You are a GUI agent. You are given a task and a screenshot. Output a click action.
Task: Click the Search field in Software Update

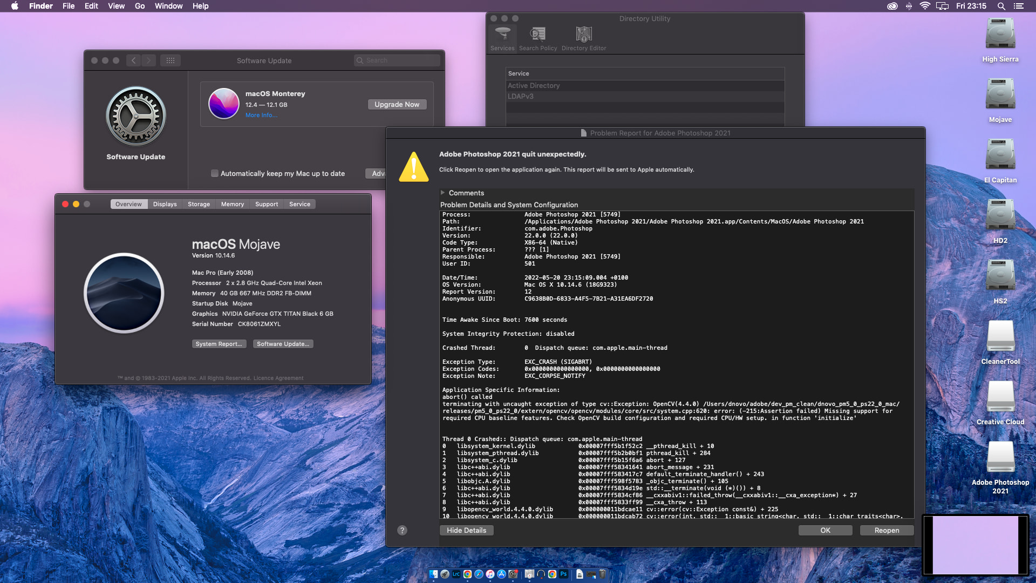coord(397,60)
